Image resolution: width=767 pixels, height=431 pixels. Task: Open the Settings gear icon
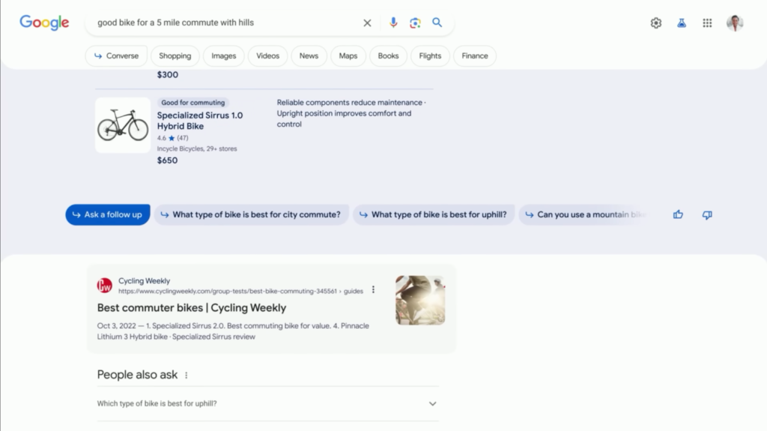pos(656,23)
